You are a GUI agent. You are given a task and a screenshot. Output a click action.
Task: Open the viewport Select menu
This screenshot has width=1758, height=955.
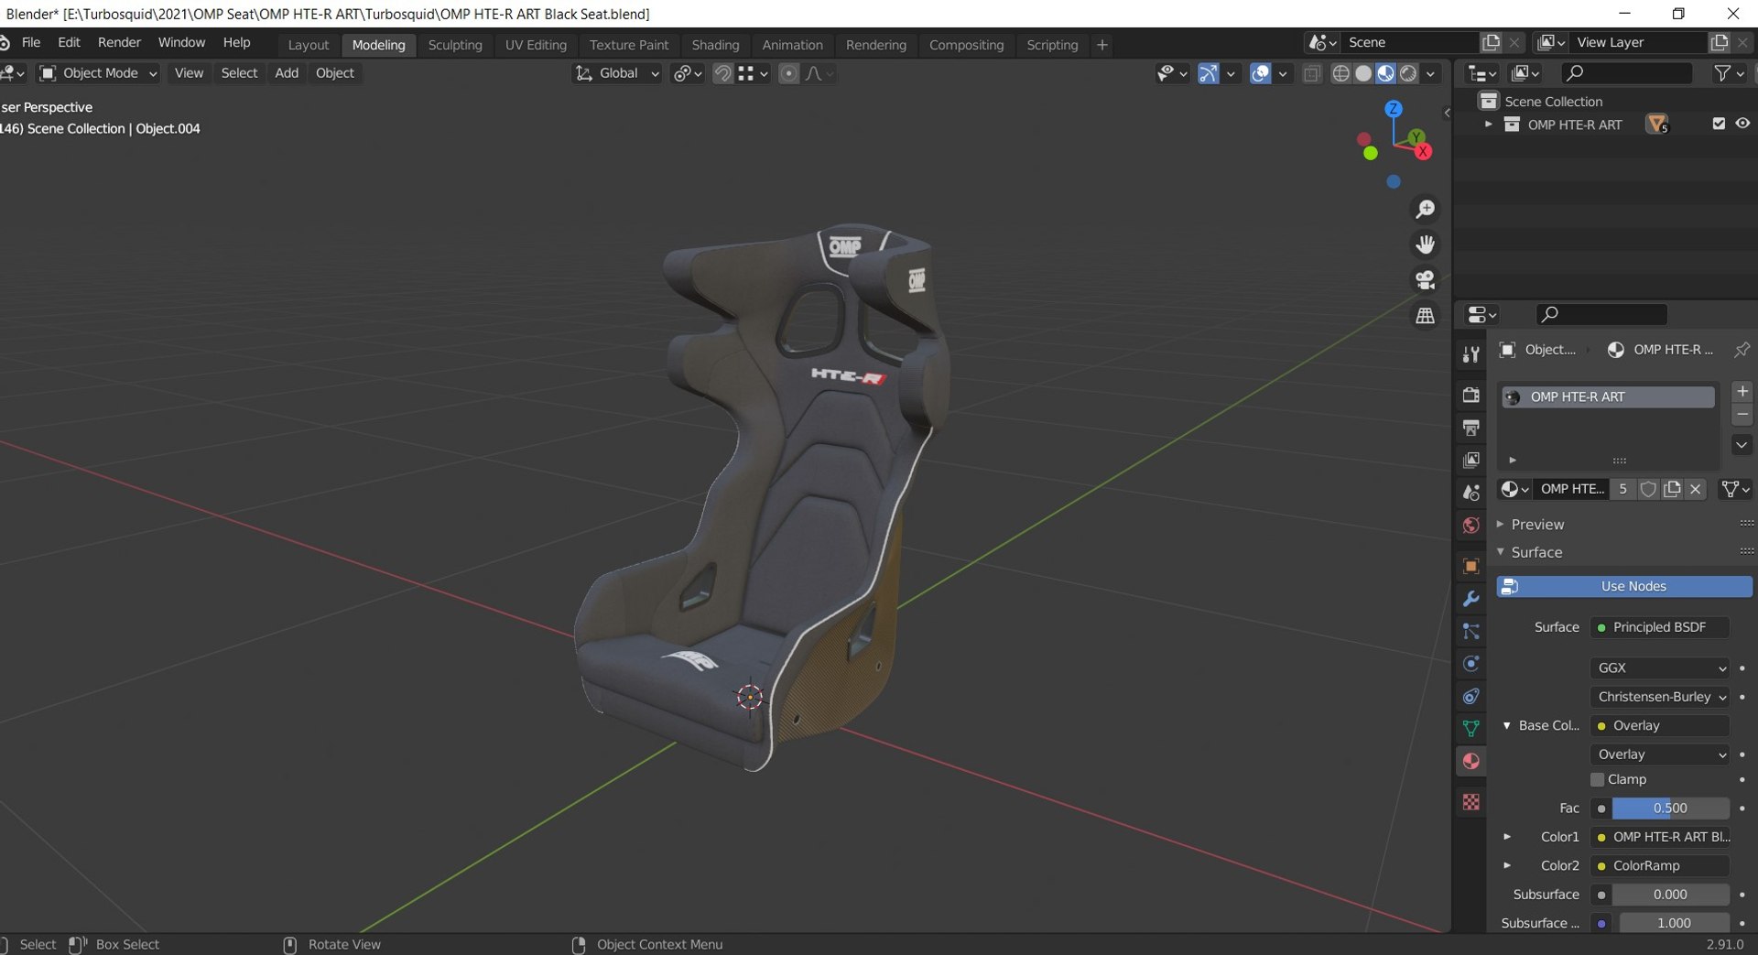(239, 73)
